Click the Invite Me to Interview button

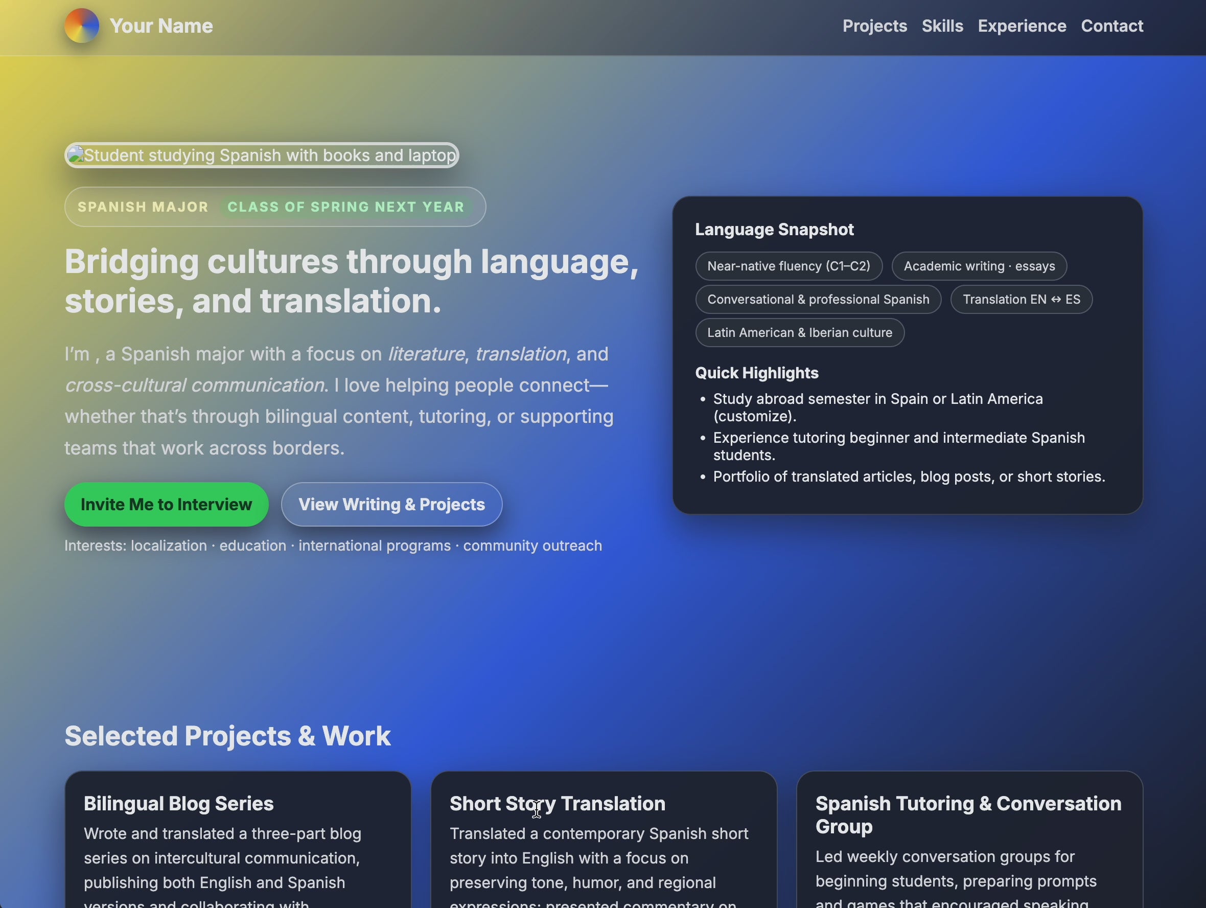[166, 505]
